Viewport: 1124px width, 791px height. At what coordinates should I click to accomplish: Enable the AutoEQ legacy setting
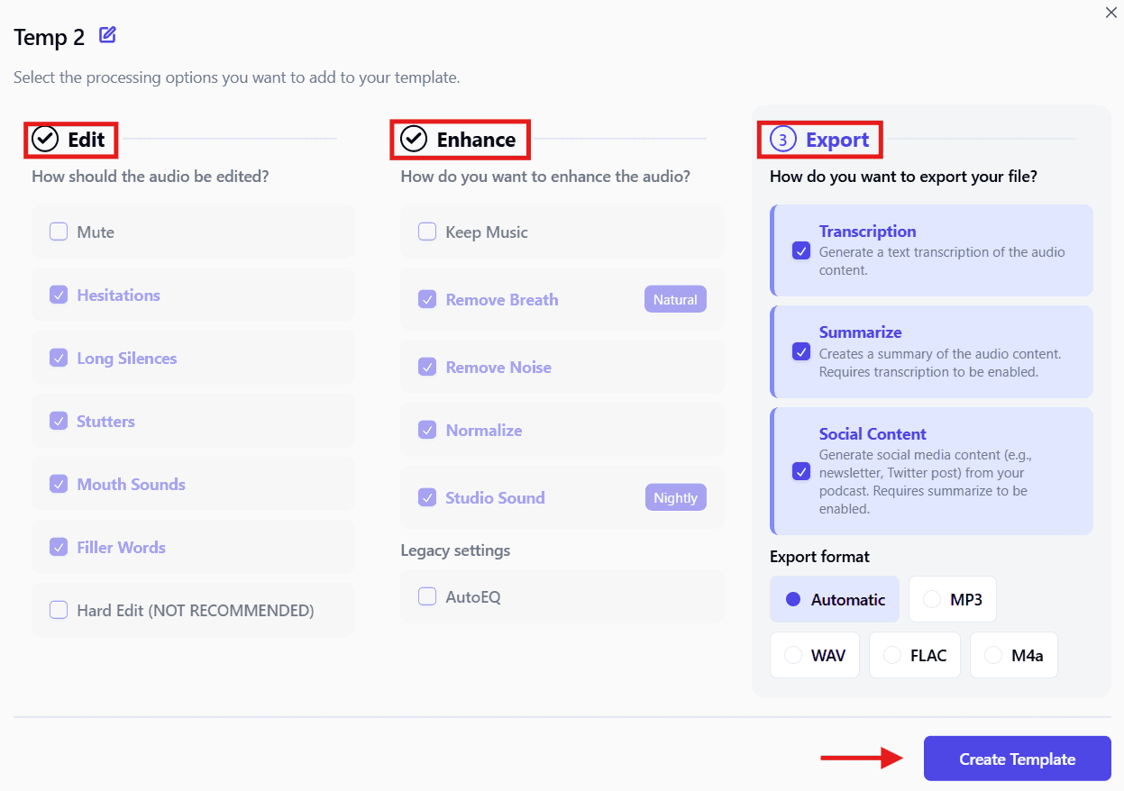tap(427, 596)
